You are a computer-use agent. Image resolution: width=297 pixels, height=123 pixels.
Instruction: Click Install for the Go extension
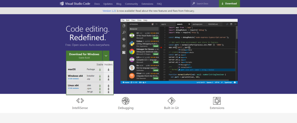(x=156, y=70)
